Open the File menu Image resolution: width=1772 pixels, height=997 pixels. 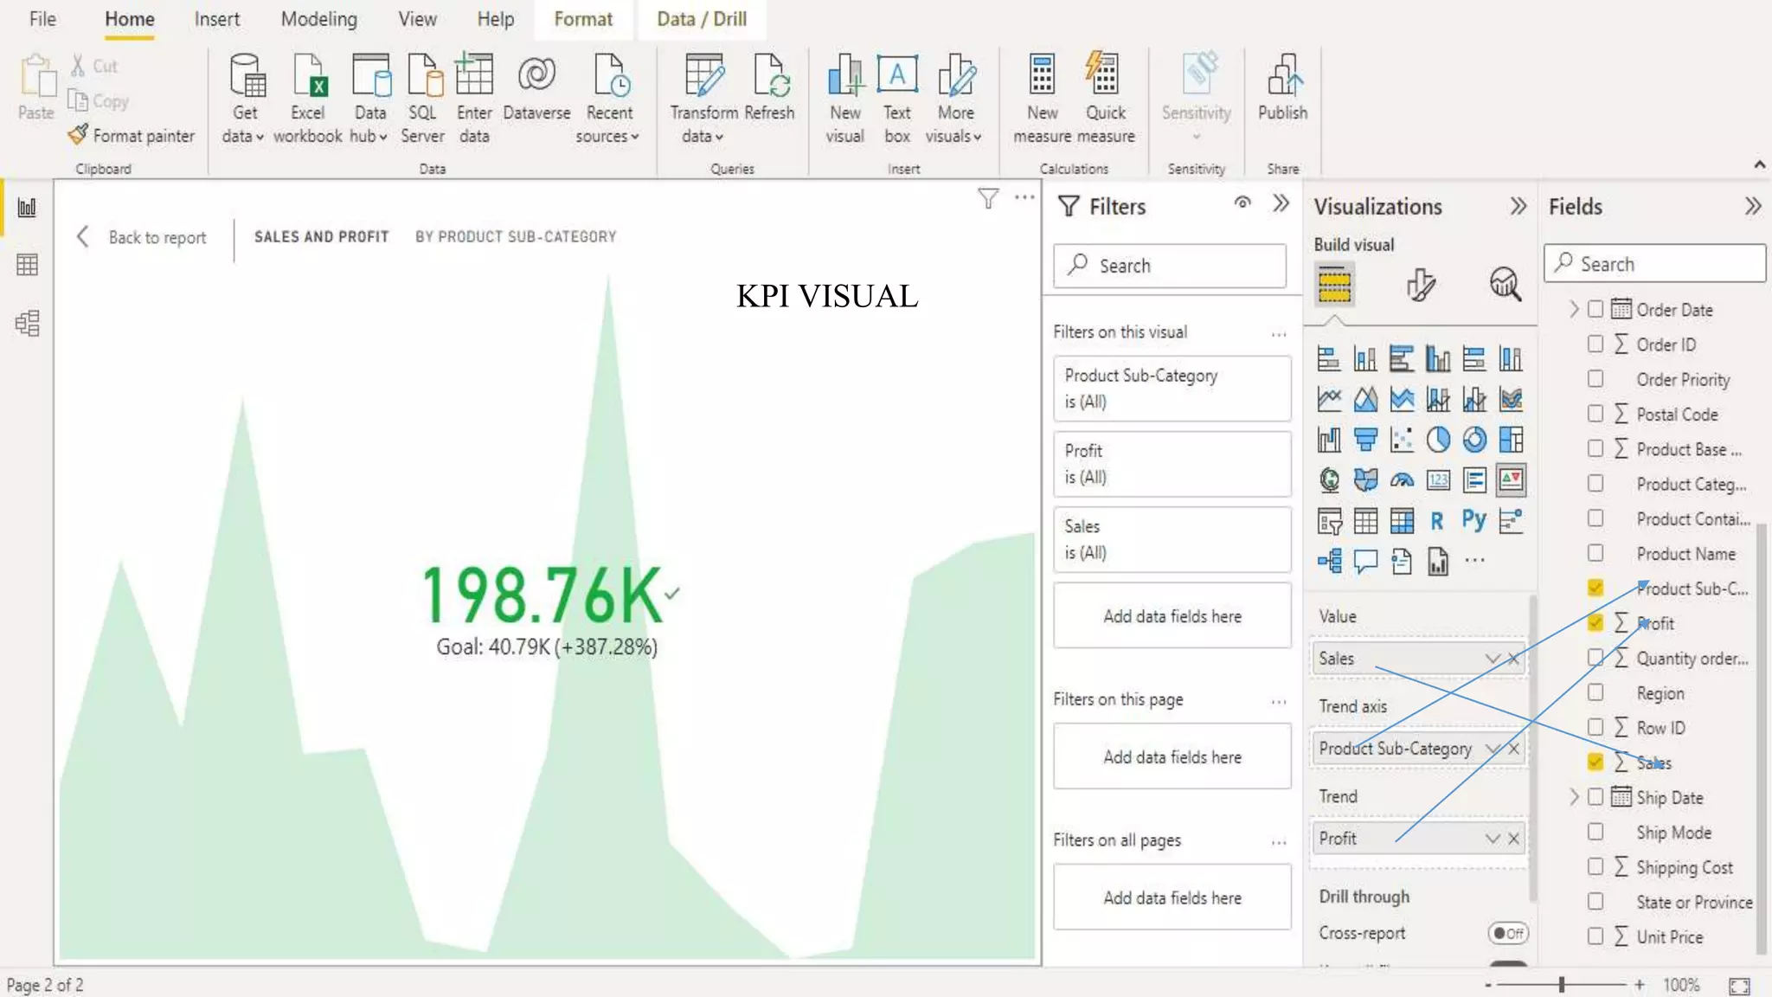point(42,19)
